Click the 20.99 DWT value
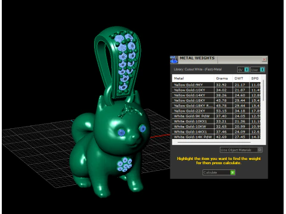The width and height of the screenshot is (286, 214). 240,127
